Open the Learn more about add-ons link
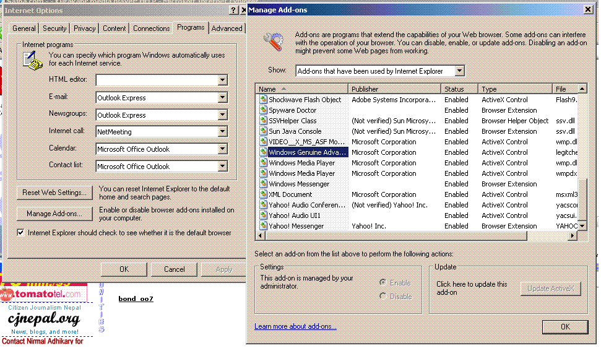The image size is (601, 348). [x=295, y=326]
